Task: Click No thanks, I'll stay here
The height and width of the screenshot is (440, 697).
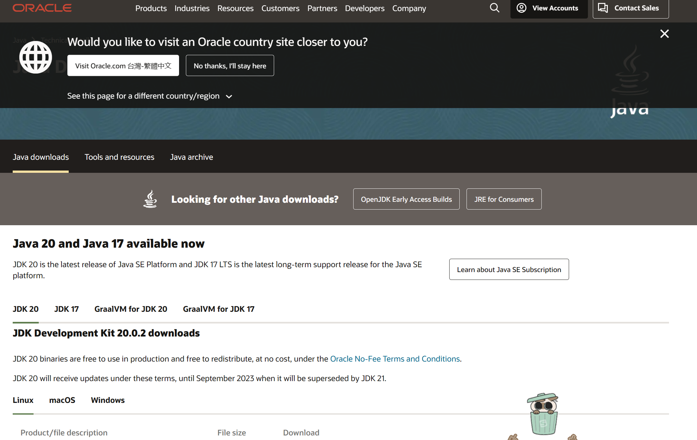Action: click(x=230, y=66)
